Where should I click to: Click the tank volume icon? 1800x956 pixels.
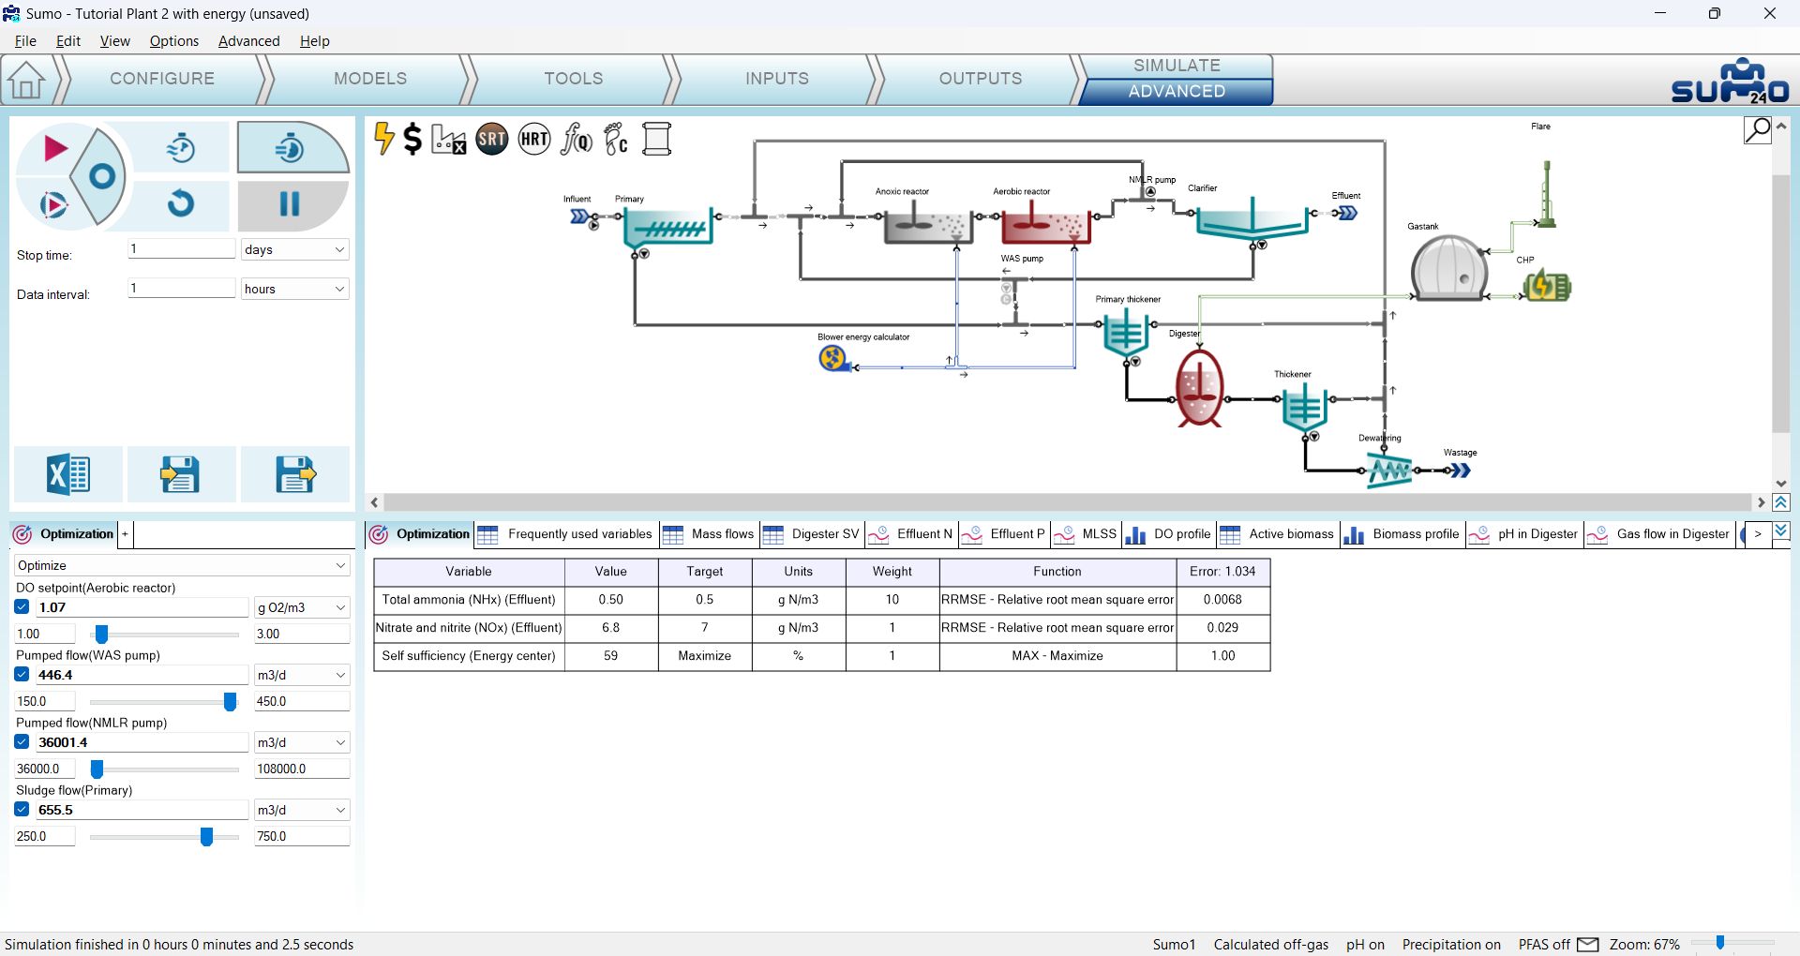(x=656, y=140)
